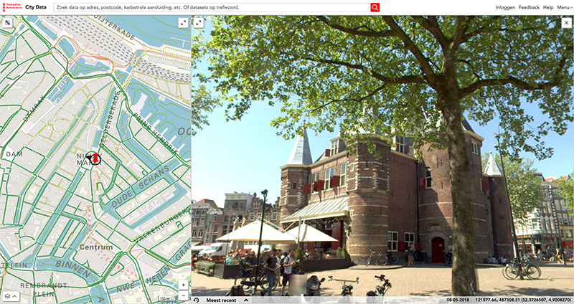Viewport: 574px width, 304px height.
Task: Click the red location pin on map
Action: point(96,158)
